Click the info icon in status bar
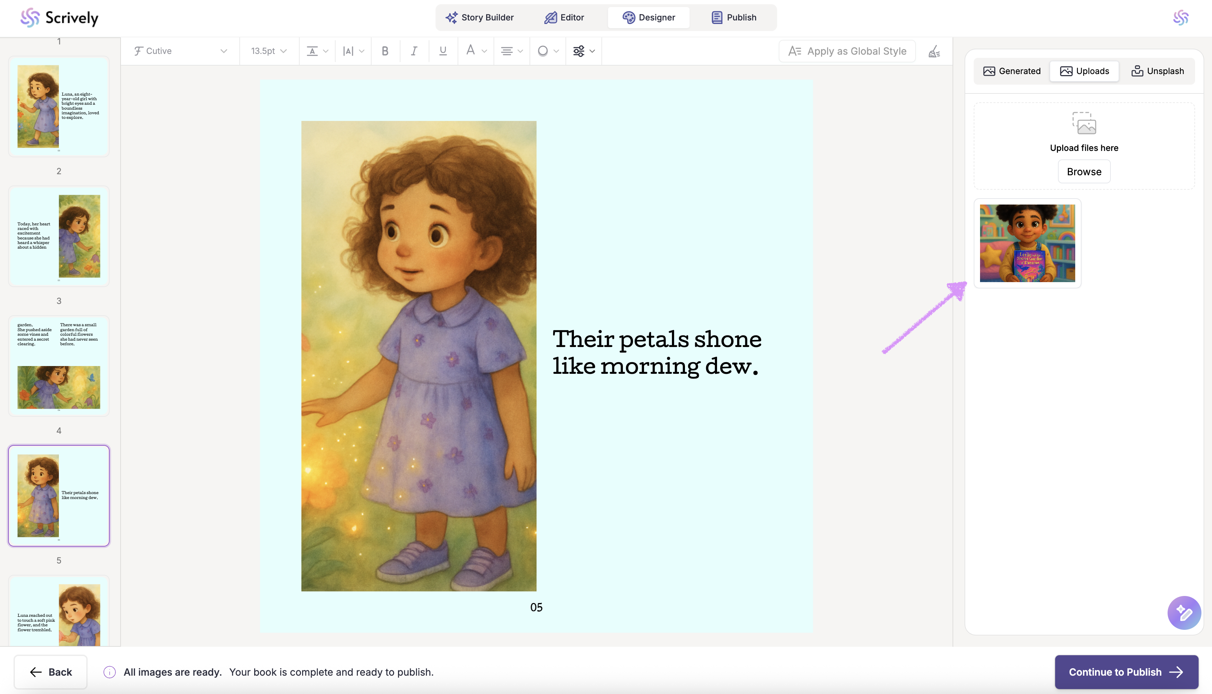The image size is (1212, 694). point(110,672)
